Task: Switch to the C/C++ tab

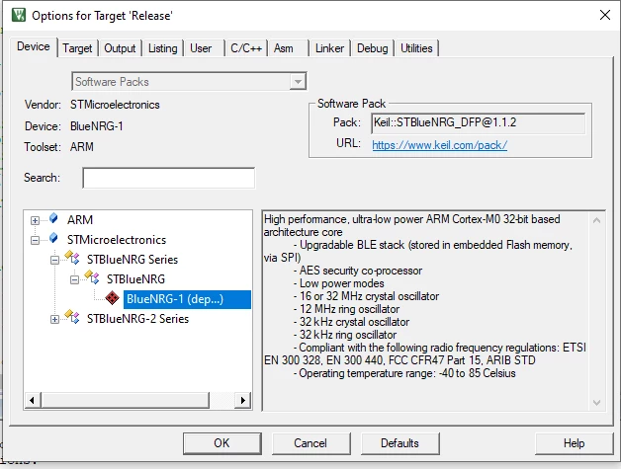Action: 246,48
